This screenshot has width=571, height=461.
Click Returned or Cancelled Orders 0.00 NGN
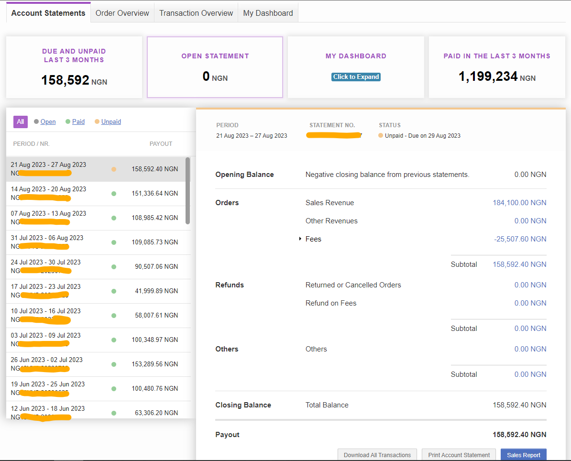530,285
